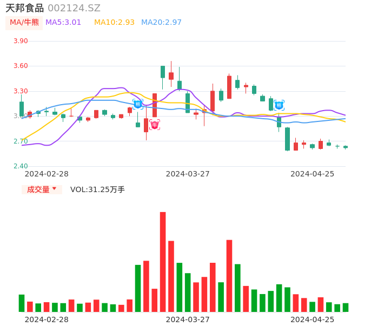Click the stock code 002124.SZ

[x=74, y=8]
